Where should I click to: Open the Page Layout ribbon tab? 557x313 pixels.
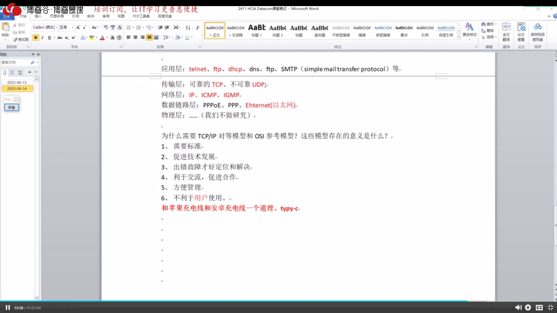click(x=57, y=16)
